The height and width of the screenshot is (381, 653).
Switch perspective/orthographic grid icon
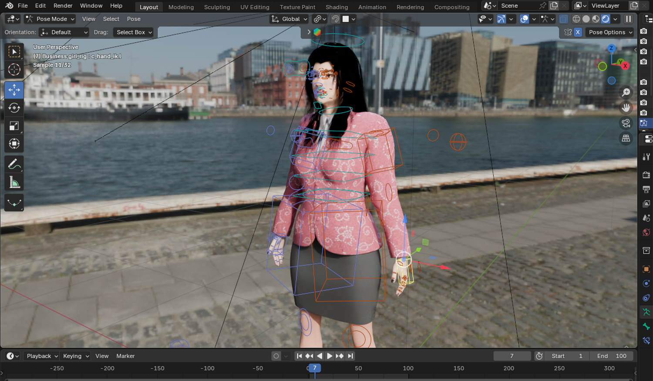click(626, 138)
